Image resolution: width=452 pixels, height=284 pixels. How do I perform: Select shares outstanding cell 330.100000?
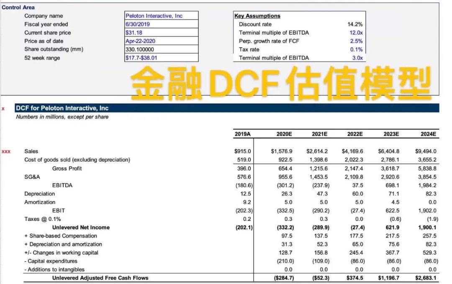161,49
